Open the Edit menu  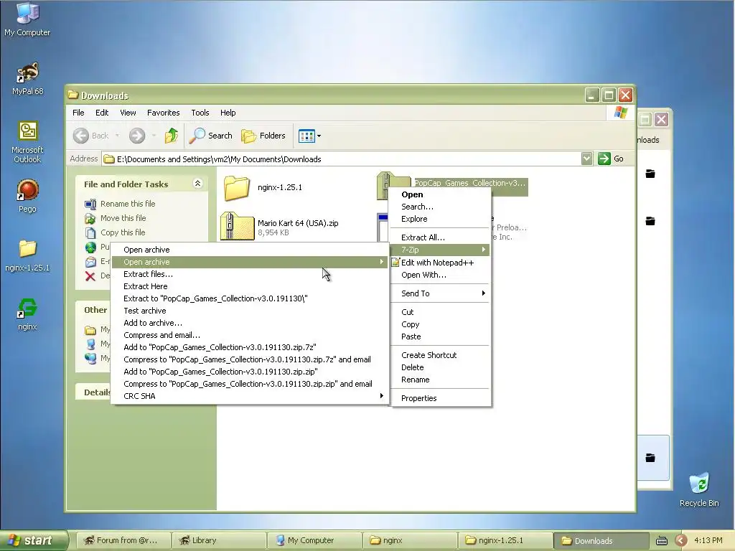[102, 113]
